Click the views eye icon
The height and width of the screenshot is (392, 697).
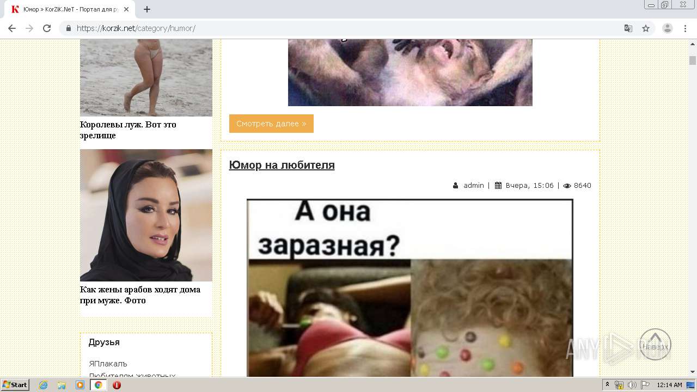(x=567, y=186)
